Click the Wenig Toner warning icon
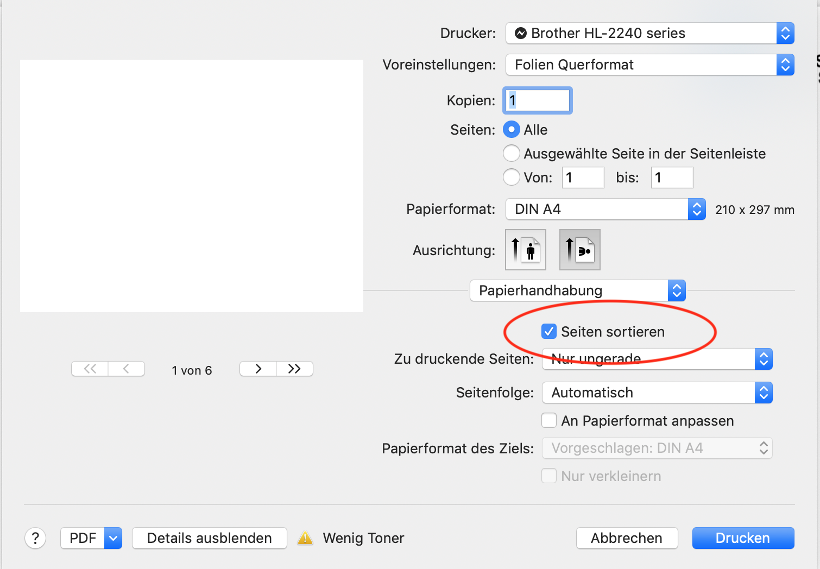 pos(305,538)
